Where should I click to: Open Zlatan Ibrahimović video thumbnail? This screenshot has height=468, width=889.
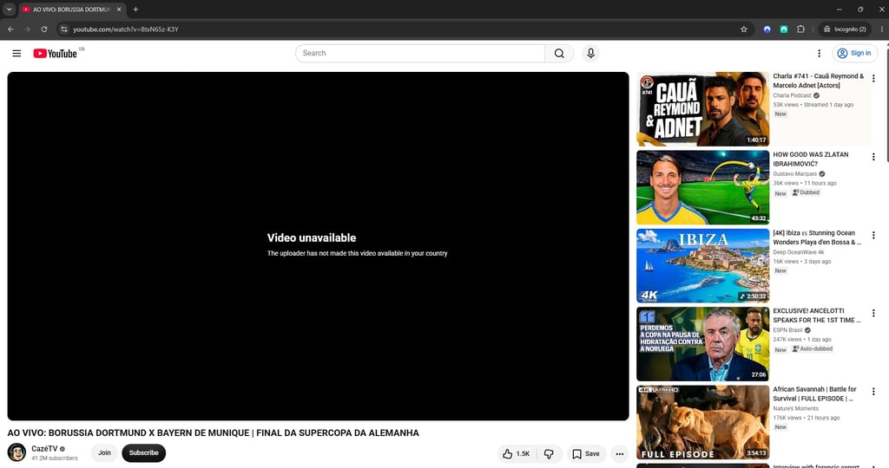[x=702, y=187]
